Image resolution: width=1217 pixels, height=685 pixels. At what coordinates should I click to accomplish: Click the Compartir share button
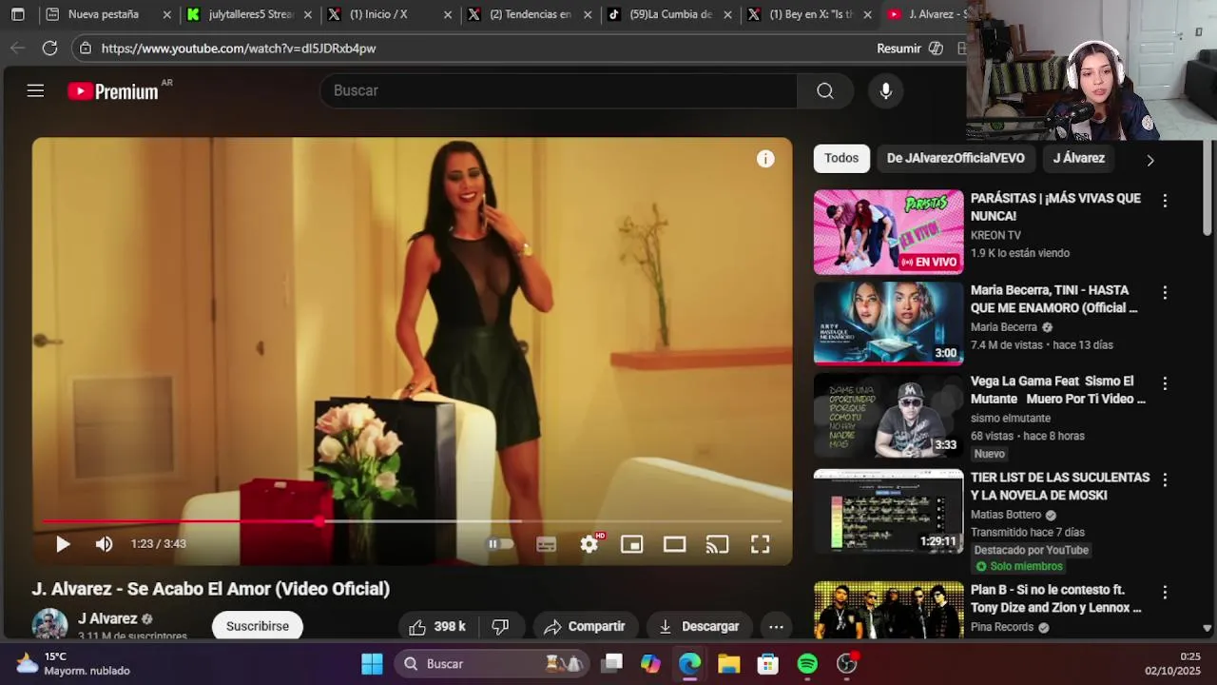click(585, 626)
